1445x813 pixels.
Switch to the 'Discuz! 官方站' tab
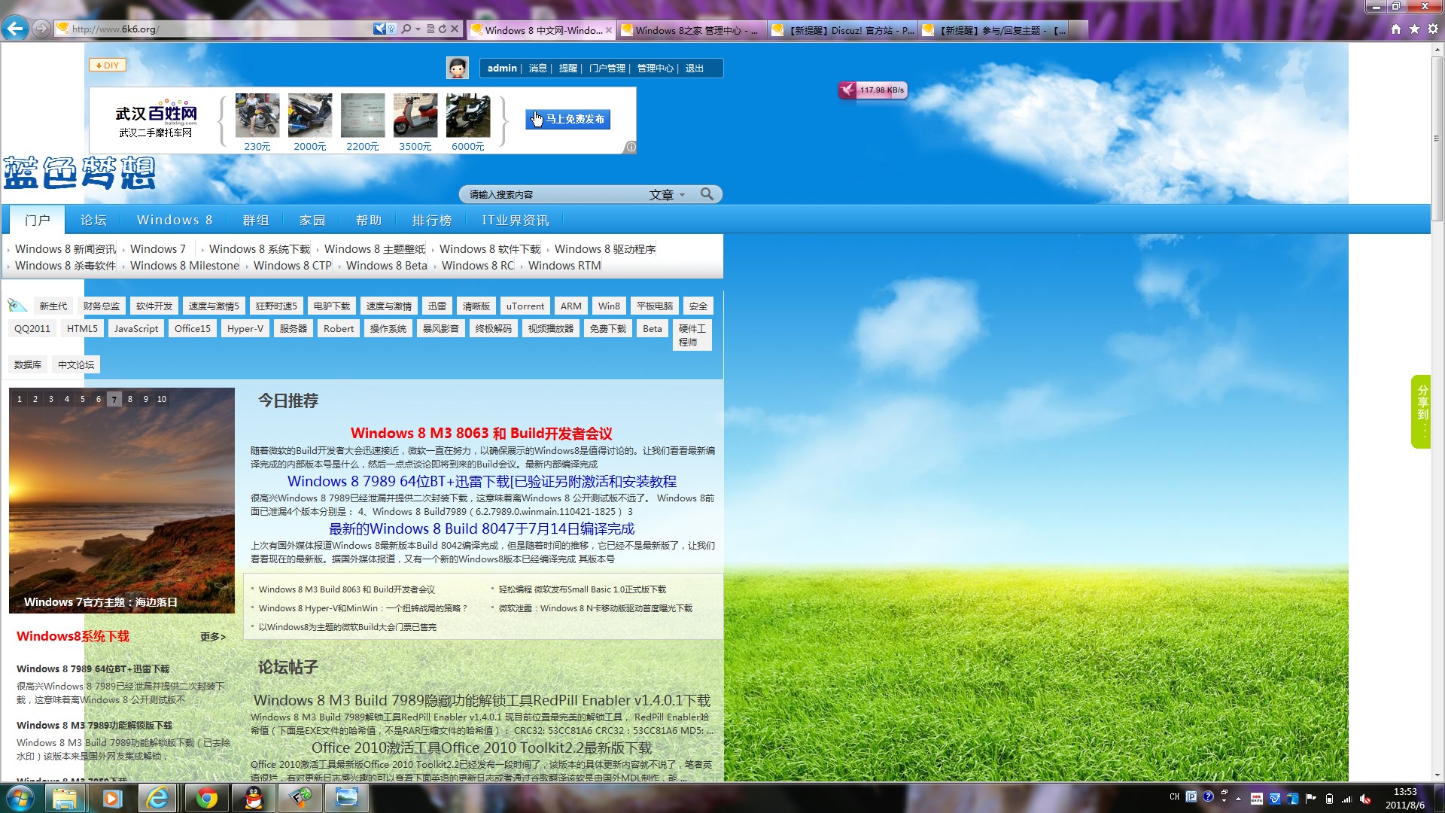(844, 30)
